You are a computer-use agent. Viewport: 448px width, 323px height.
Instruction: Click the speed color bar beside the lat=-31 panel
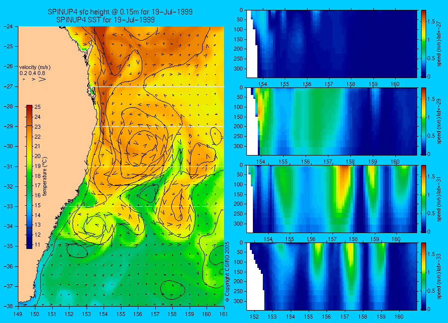point(424,199)
